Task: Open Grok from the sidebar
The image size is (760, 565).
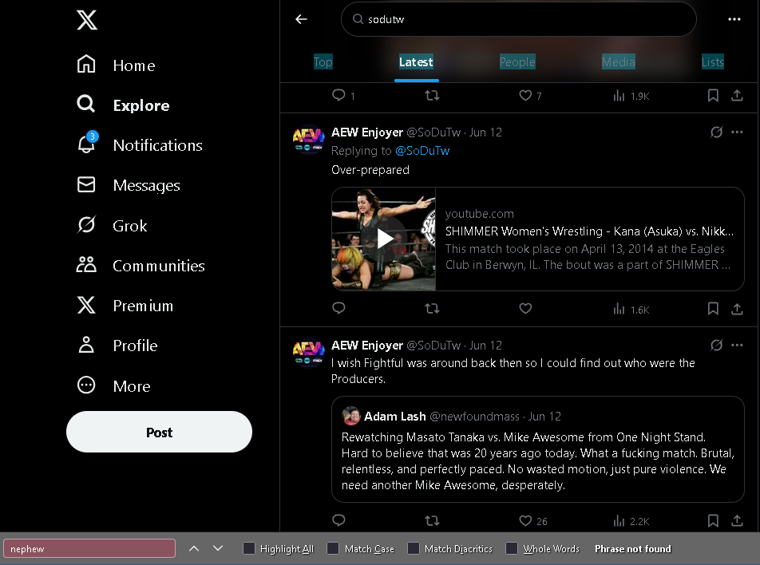Action: pyautogui.click(x=112, y=225)
